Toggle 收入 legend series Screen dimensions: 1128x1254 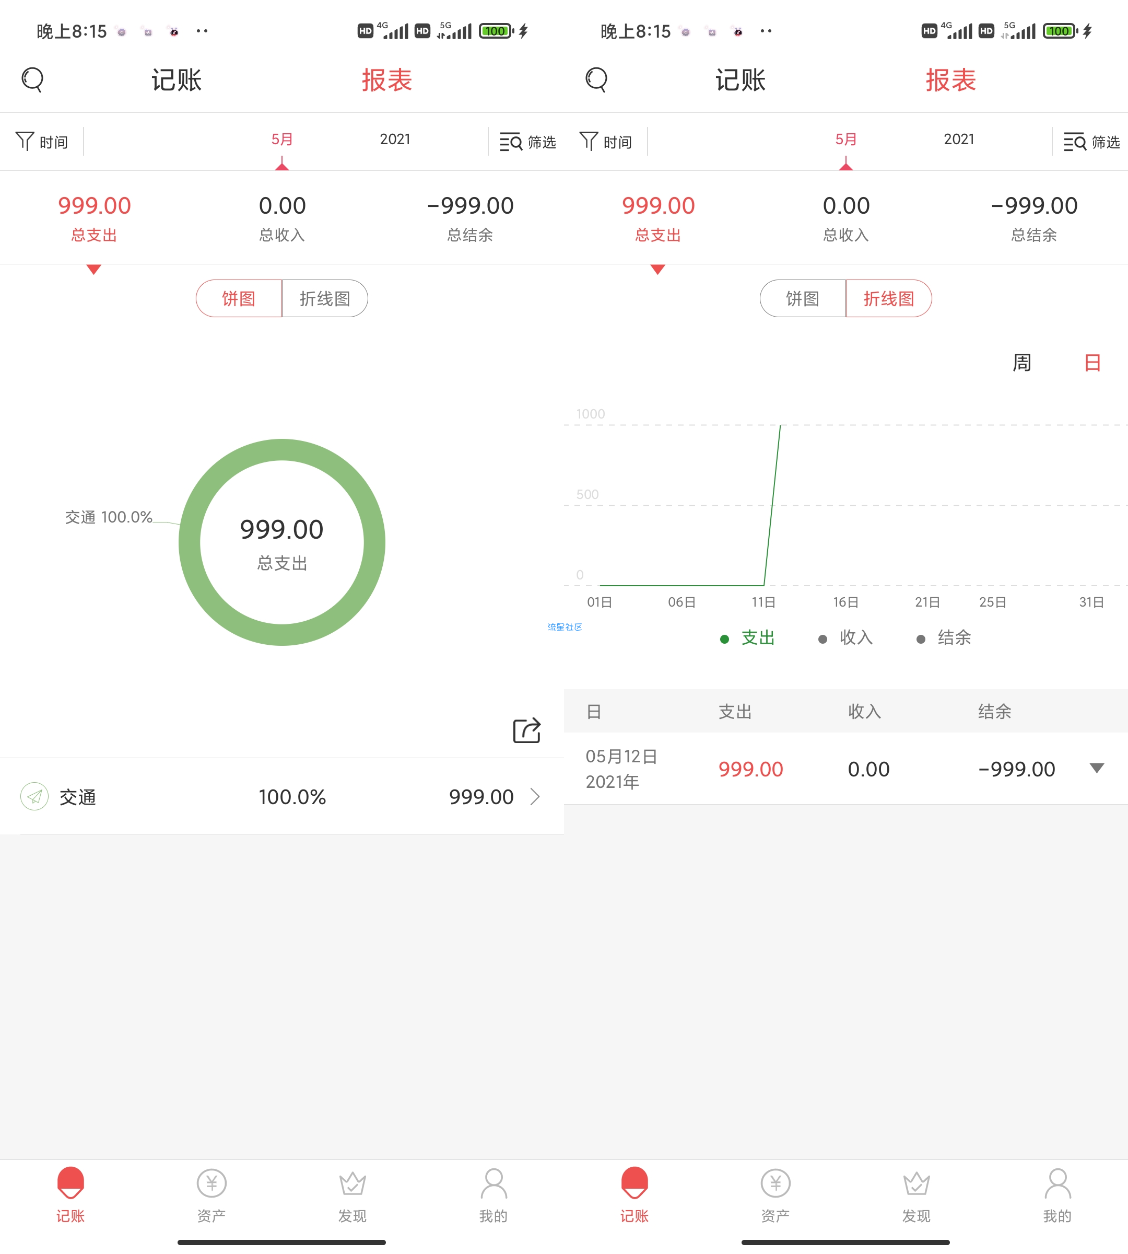click(845, 637)
